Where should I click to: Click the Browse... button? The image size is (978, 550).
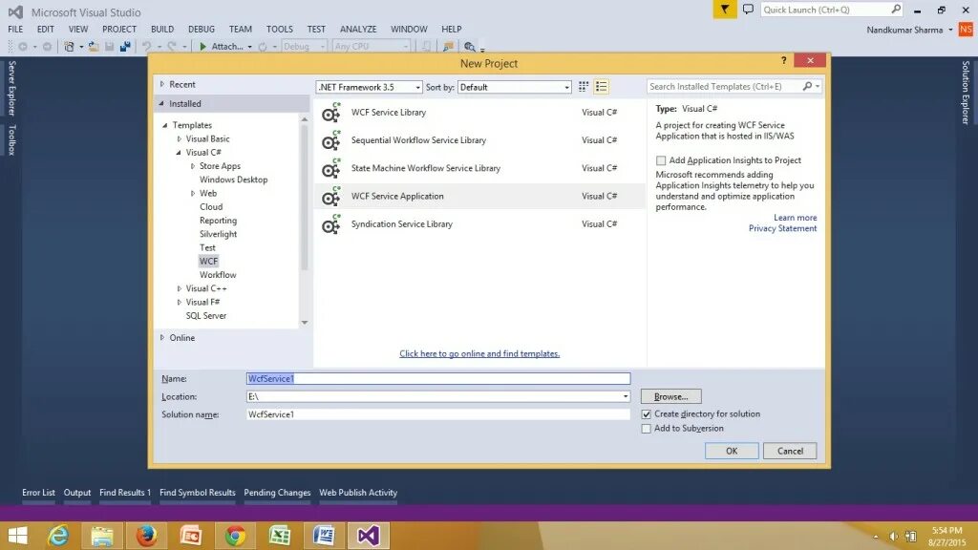[x=671, y=396]
